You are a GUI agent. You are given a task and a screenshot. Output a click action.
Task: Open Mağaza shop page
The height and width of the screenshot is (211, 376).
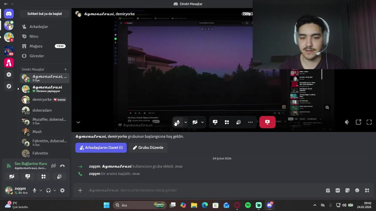click(45, 46)
